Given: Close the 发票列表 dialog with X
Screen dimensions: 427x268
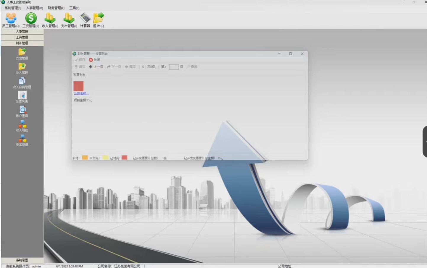Looking at the screenshot, I should pyautogui.click(x=302, y=54).
